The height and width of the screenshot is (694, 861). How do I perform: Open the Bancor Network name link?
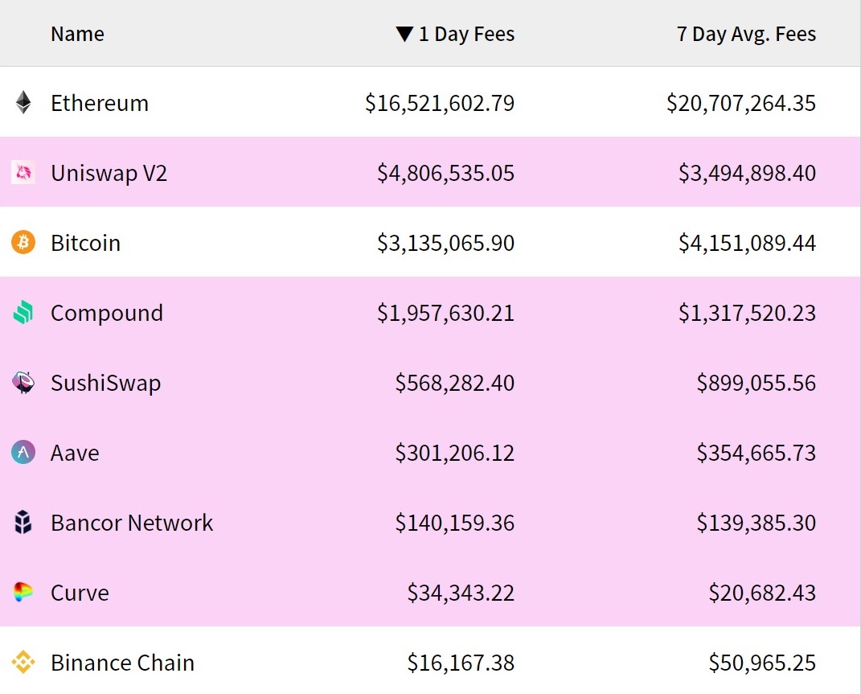(132, 523)
